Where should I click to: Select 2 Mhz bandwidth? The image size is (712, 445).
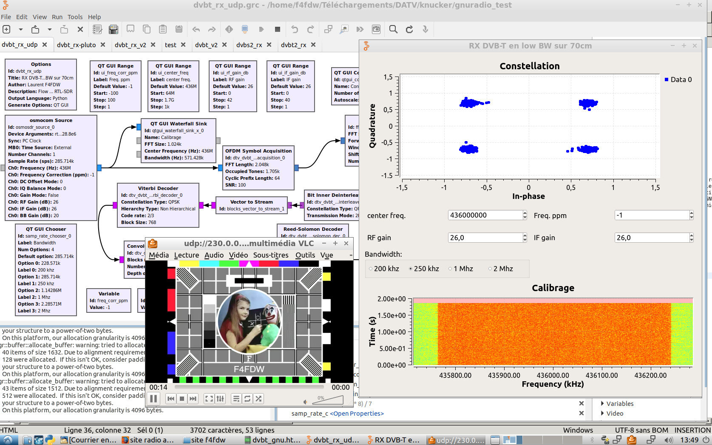(501, 269)
